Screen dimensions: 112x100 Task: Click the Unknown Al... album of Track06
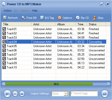coord(66,50)
